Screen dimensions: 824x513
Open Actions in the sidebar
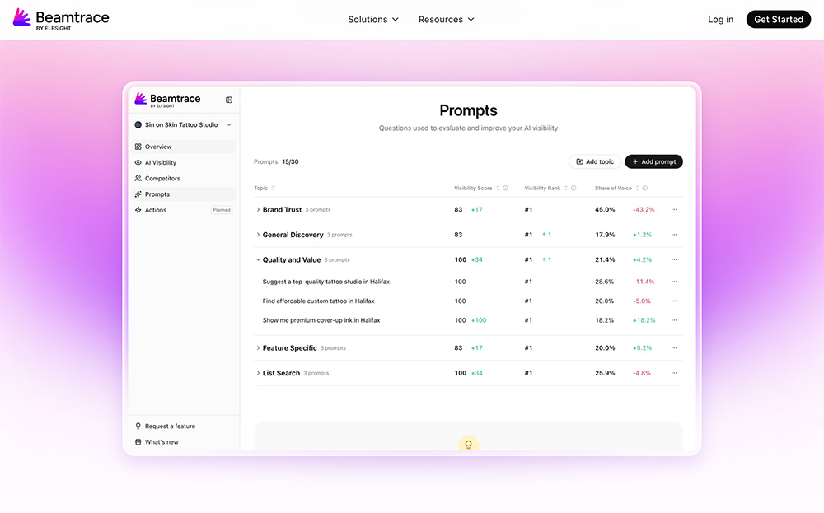(184, 210)
